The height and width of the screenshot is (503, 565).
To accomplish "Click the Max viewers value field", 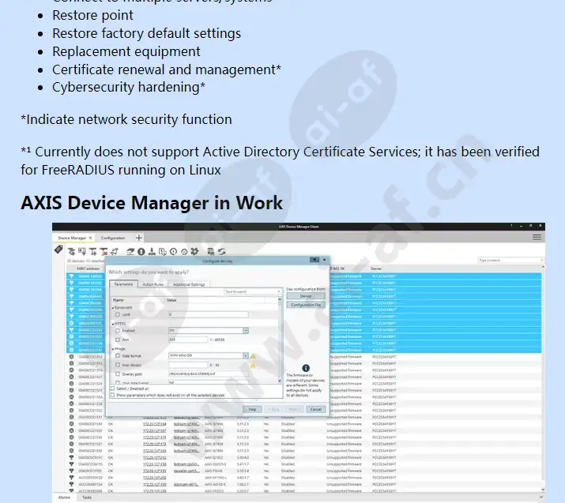I will tap(188, 365).
